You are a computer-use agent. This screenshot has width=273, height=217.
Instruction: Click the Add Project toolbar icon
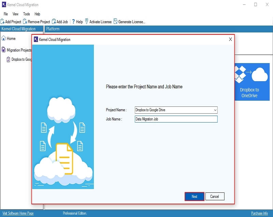click(2, 21)
